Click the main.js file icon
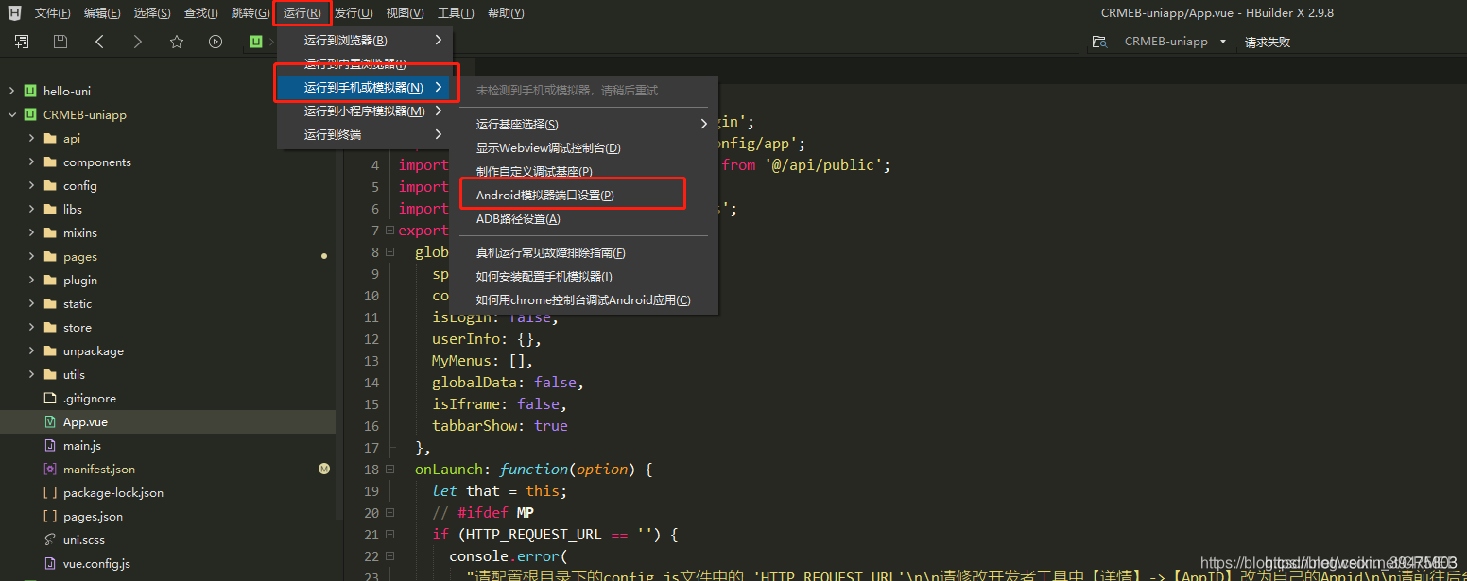 coord(50,445)
